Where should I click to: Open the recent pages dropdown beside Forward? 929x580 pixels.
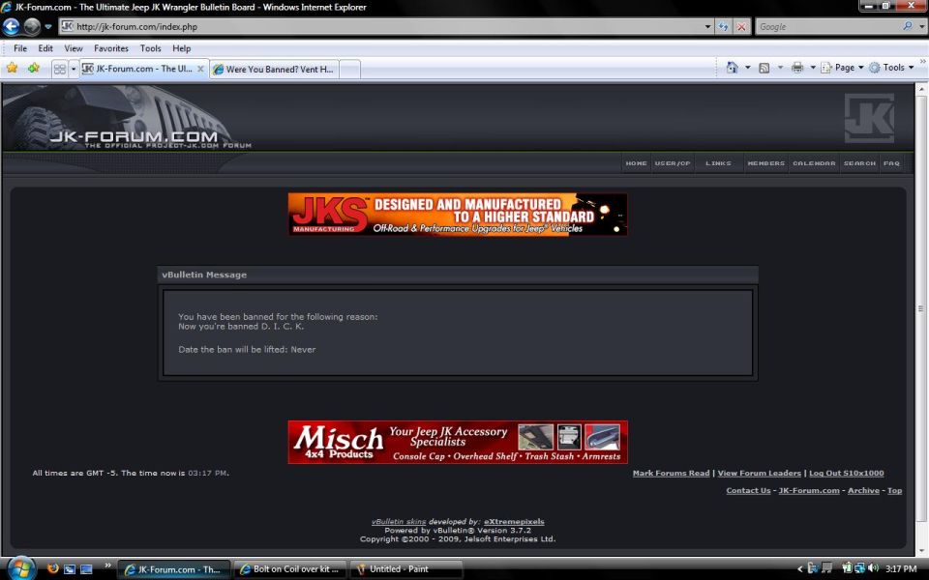48,27
